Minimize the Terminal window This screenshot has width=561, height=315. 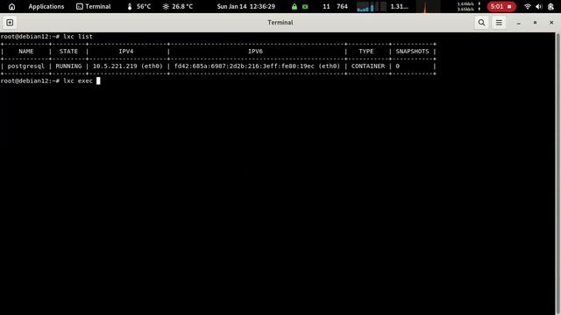(x=518, y=23)
